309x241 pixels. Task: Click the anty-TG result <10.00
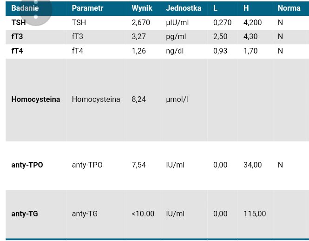(x=143, y=214)
